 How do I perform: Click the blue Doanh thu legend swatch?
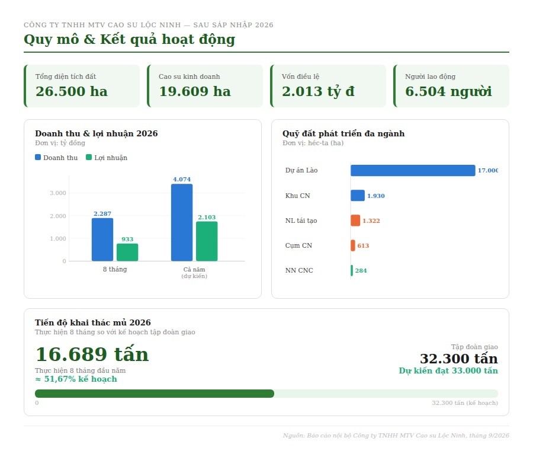click(x=38, y=157)
